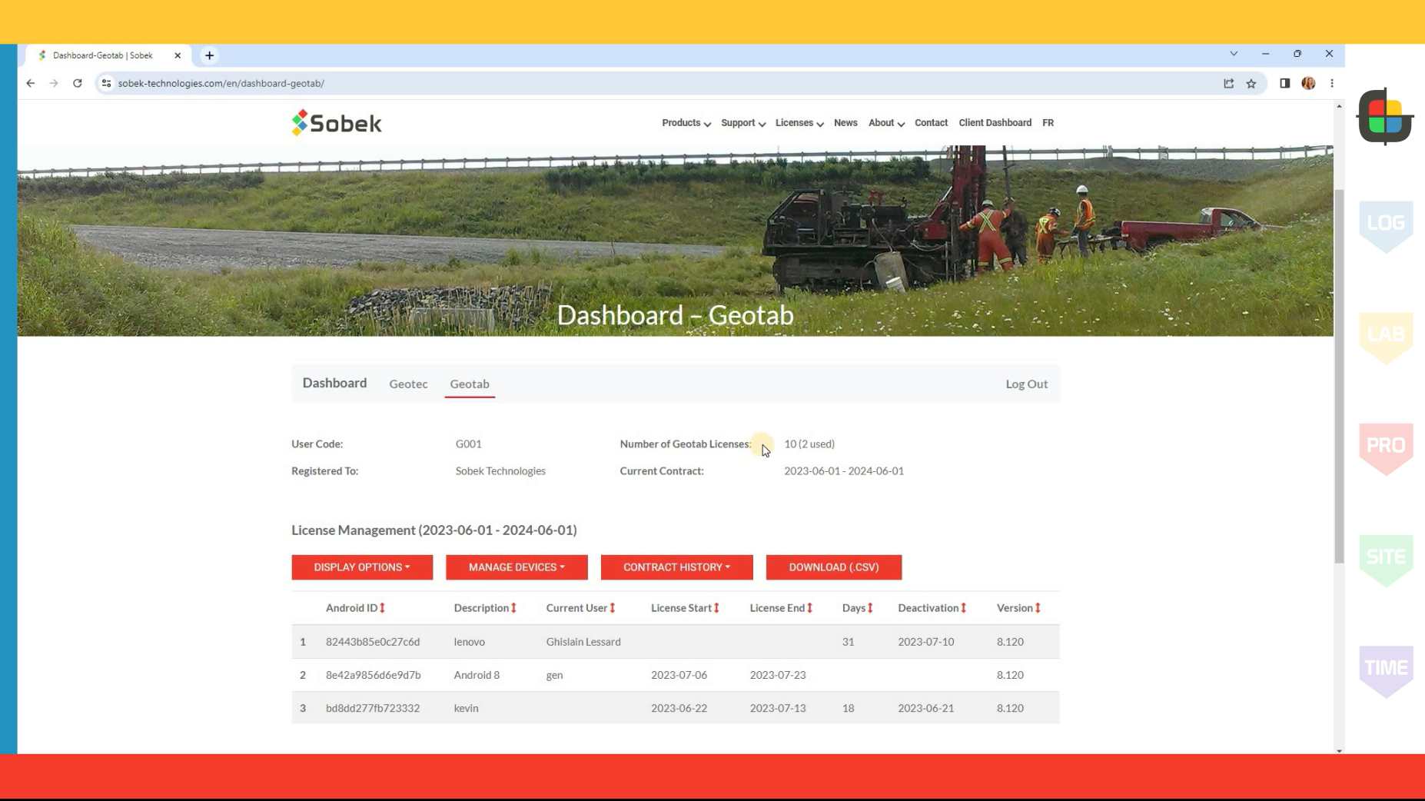Click the lenovo description cell
Image resolution: width=1425 pixels, height=801 pixels.
[x=470, y=642]
